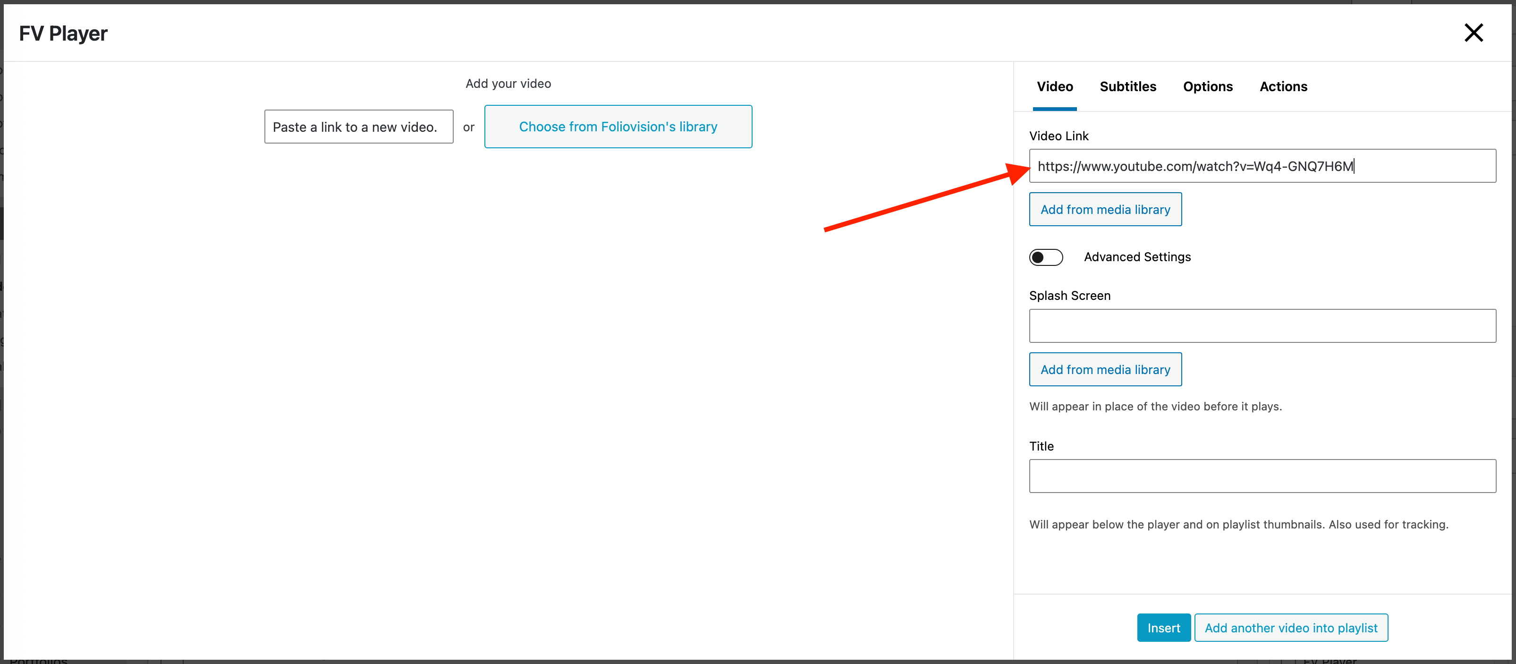Image resolution: width=1516 pixels, height=664 pixels.
Task: Click the Video Link input field
Action: [x=1262, y=166]
